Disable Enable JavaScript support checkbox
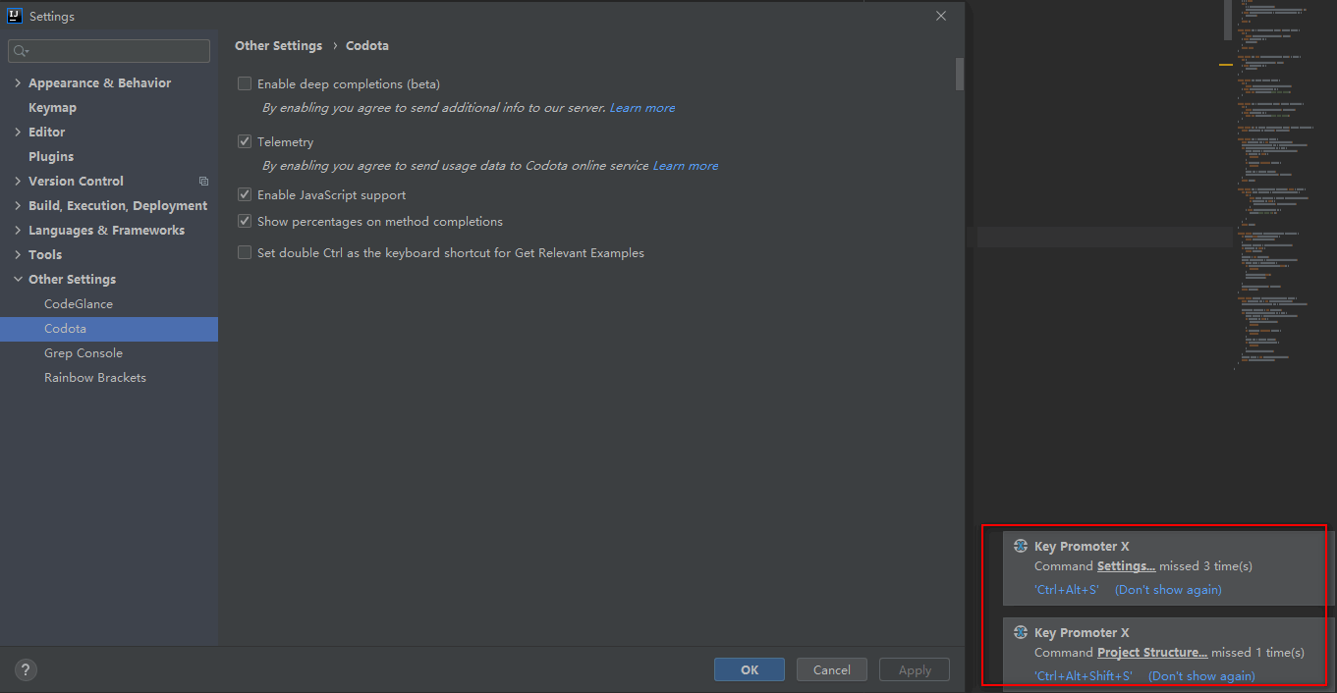Image resolution: width=1337 pixels, height=693 pixels. [x=245, y=194]
